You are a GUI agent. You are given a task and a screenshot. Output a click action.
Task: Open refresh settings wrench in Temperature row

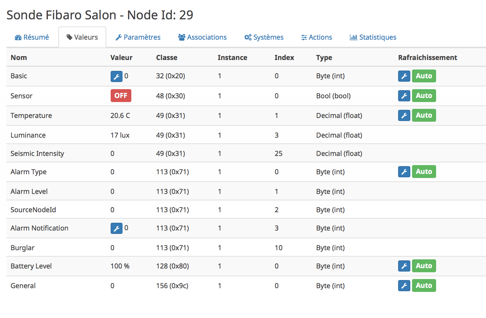point(404,115)
